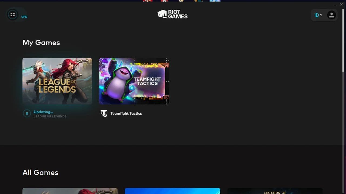Click the Teamfight Tactics title label
Image resolution: width=346 pixels, height=194 pixels.
pos(126,113)
